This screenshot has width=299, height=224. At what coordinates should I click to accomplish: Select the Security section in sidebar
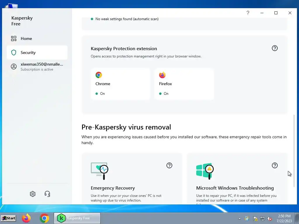(37, 52)
